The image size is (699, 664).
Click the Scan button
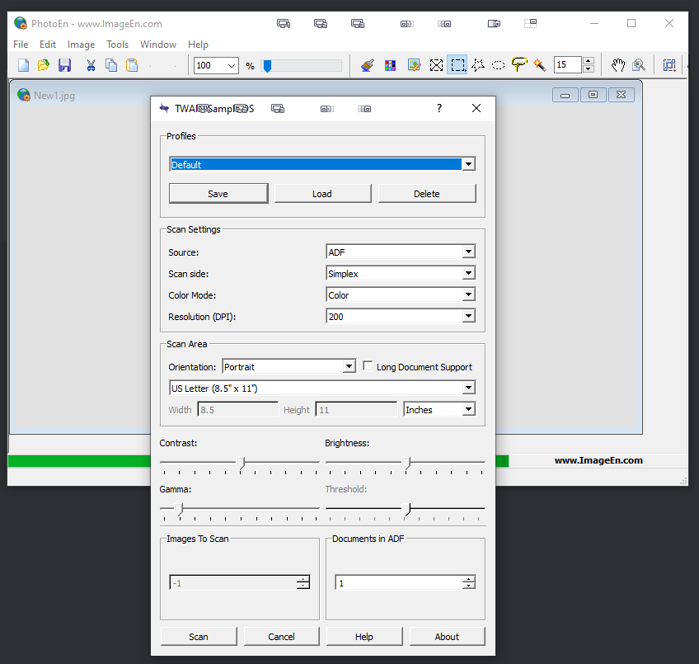click(x=199, y=636)
